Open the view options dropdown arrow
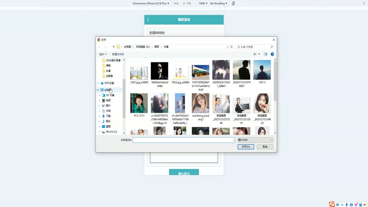This screenshot has height=207, width=368. (259, 54)
